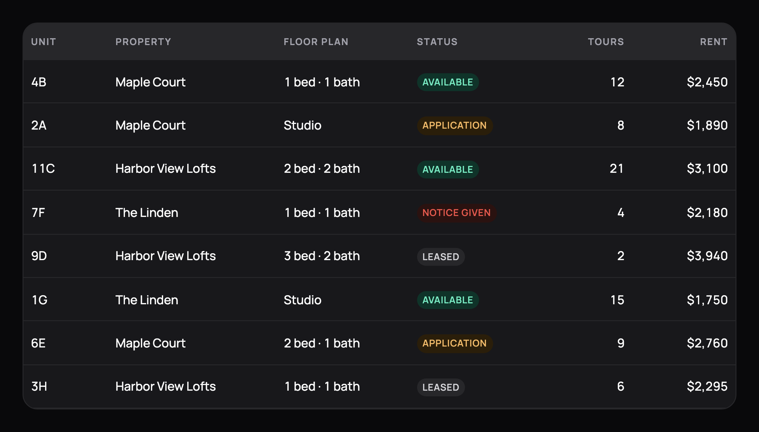
Task: Click 2 bed · 1 bath floor plan
Action: [322, 343]
